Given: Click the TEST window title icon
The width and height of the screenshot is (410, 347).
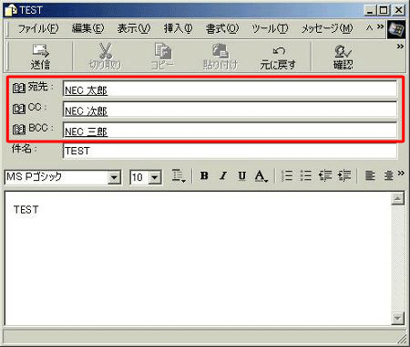Looking at the screenshot, I should point(10,10).
